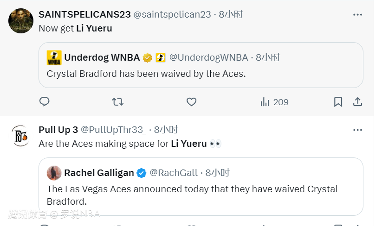Viewport: 382px width, 226px height.
Task: Click the Underdog WNBA affiliate badge icon
Action: coord(160,58)
